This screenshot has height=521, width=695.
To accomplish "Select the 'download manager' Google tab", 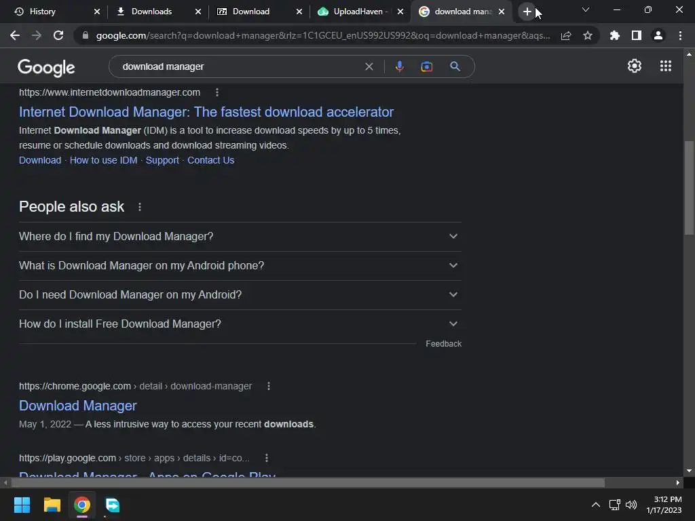I will click(461, 12).
